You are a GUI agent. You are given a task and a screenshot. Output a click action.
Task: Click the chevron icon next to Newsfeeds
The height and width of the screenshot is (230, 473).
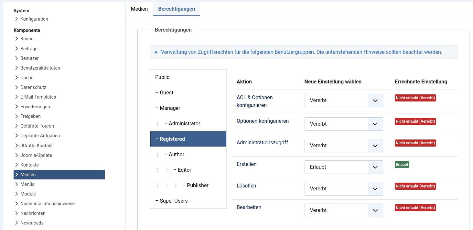point(16,223)
